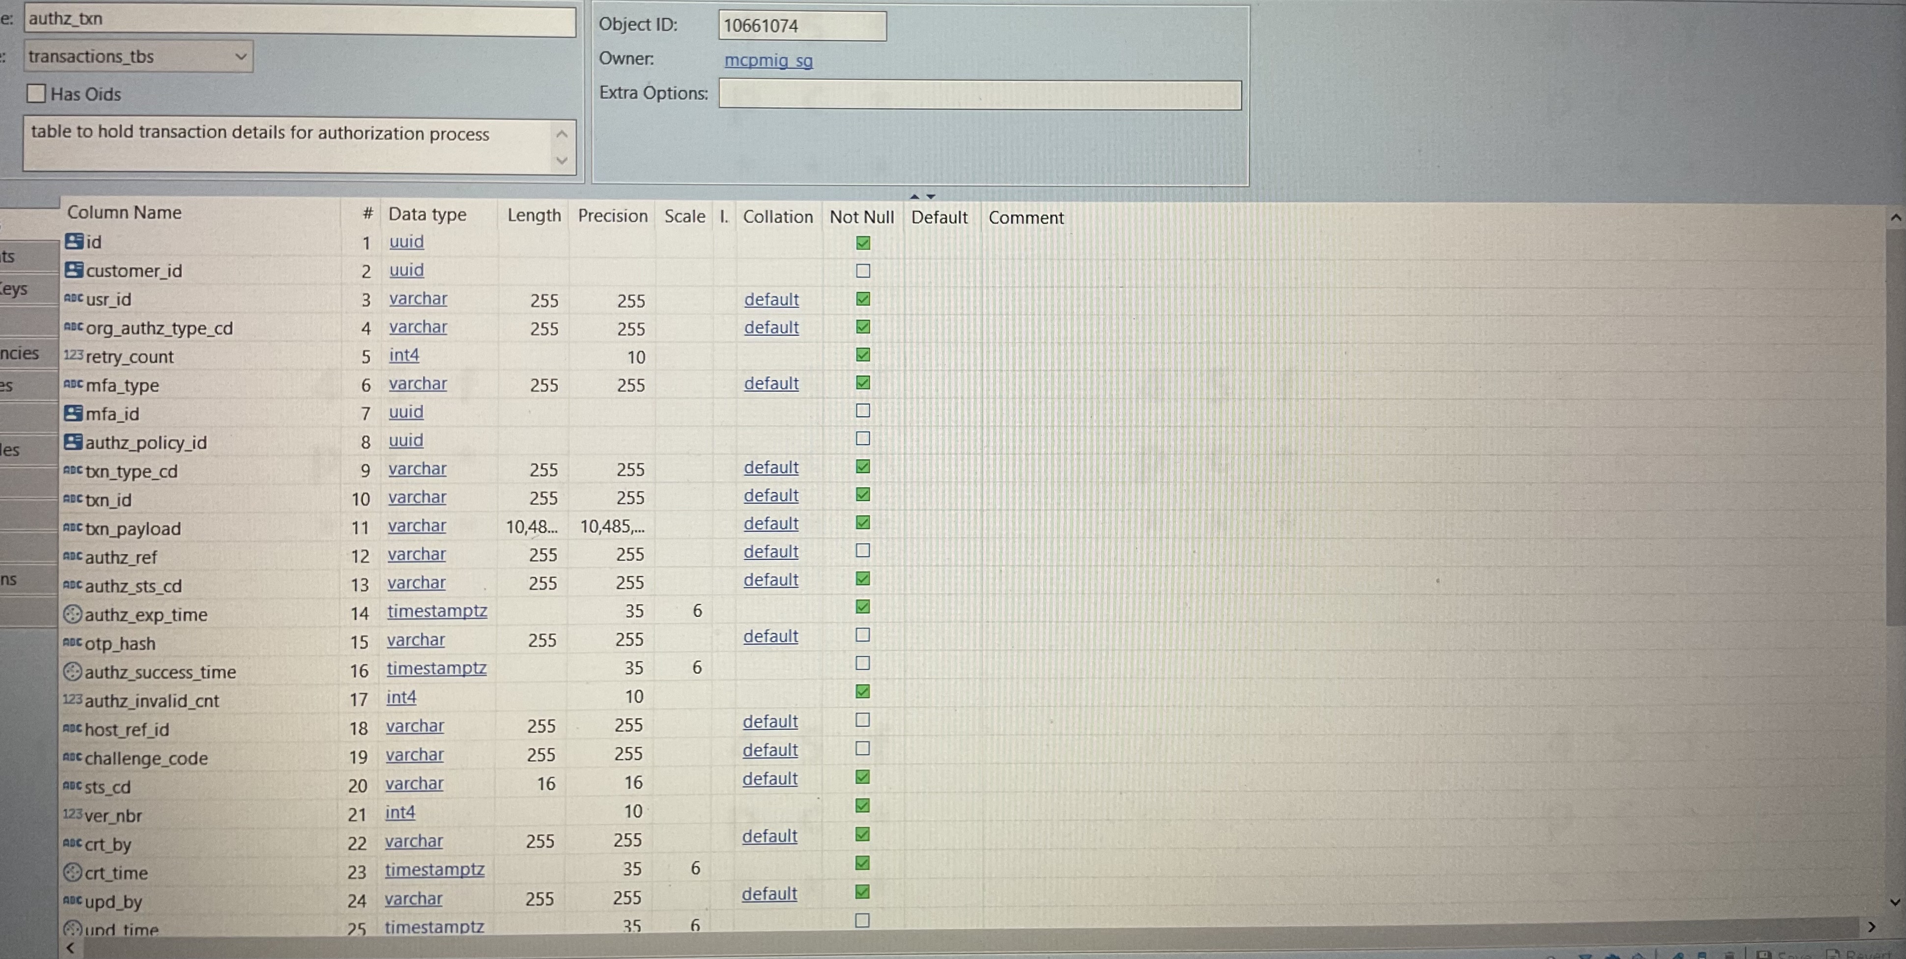
Task: Open the mcpmig_sg owner link
Action: [x=768, y=60]
